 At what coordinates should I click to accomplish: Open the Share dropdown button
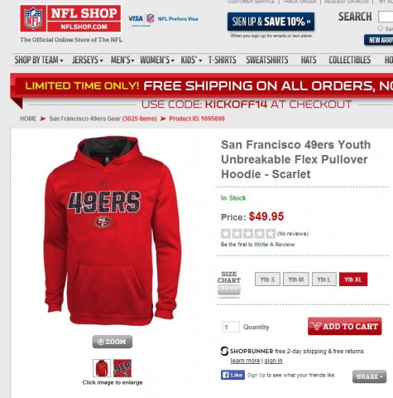pos(369,376)
